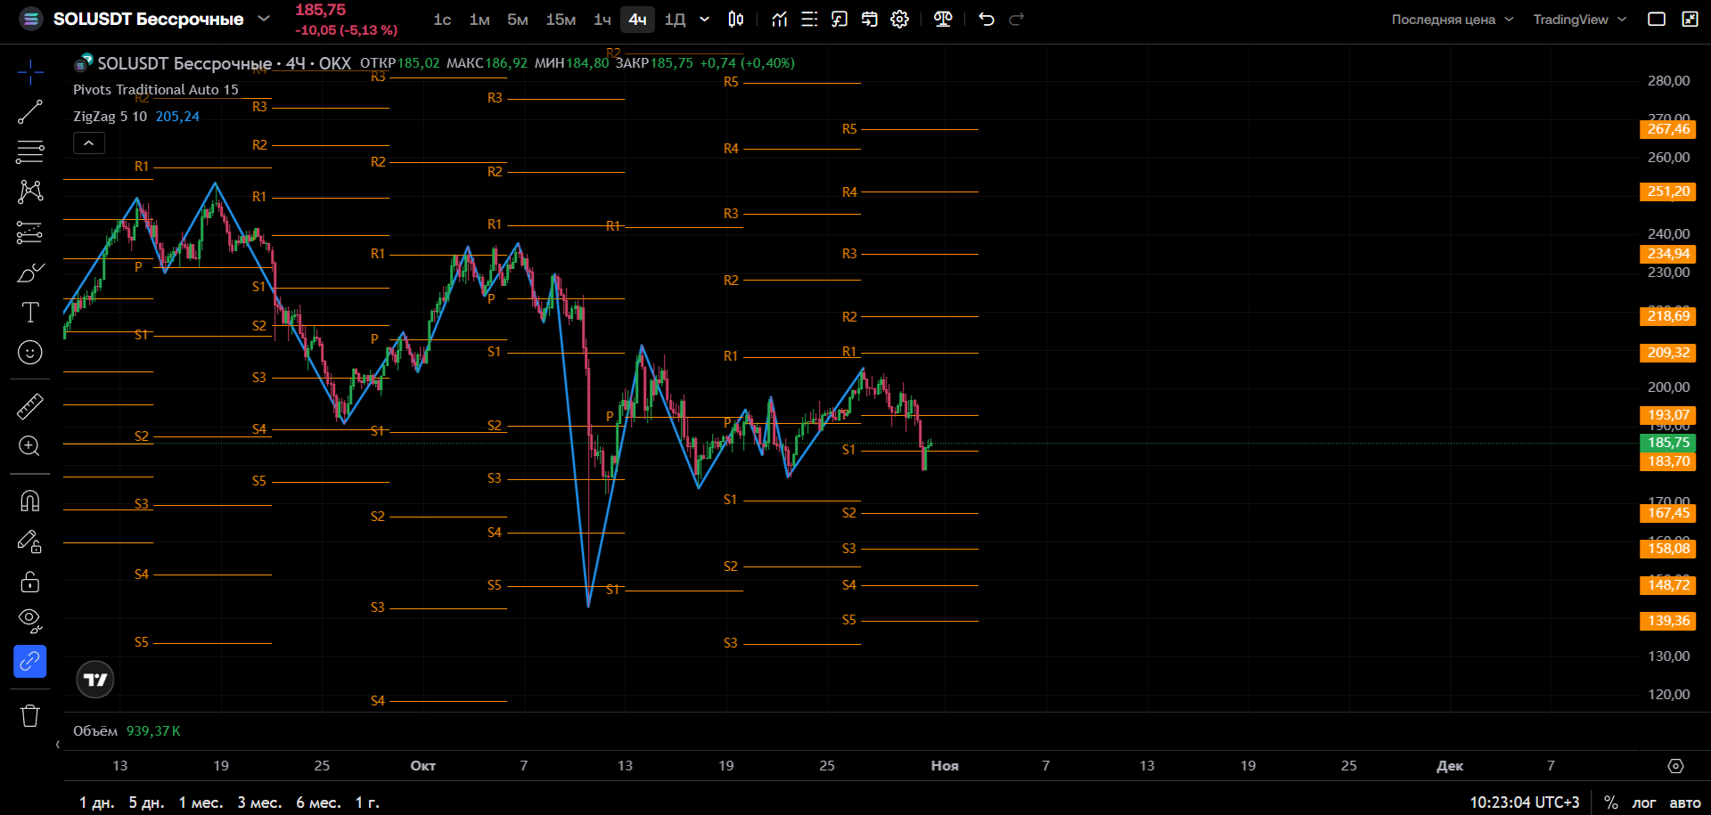Image resolution: width=1711 pixels, height=815 pixels.
Task: Set date range to 1 дн.
Action: tap(96, 803)
